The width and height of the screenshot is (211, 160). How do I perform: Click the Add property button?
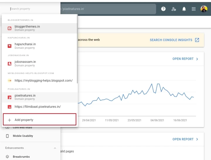[40, 119]
